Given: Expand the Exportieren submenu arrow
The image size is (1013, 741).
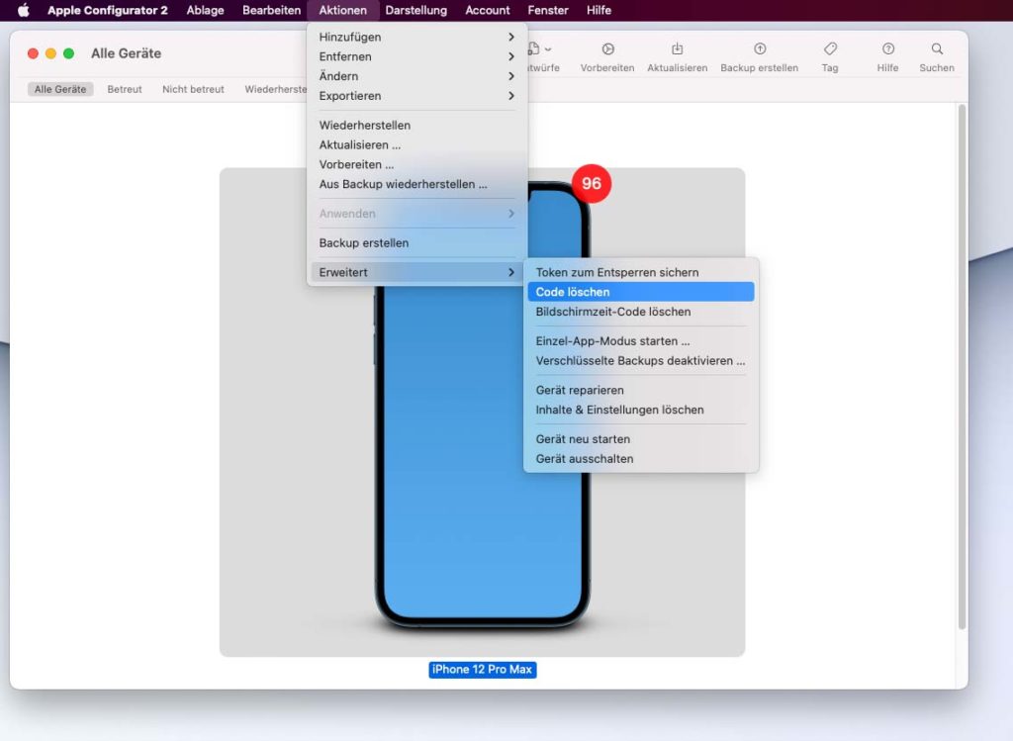Looking at the screenshot, I should click(511, 96).
